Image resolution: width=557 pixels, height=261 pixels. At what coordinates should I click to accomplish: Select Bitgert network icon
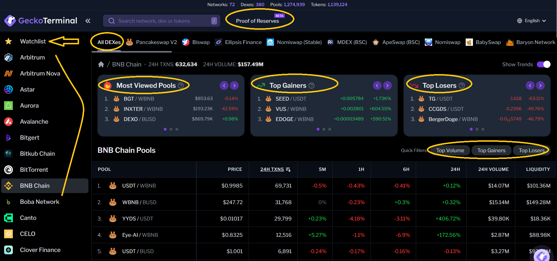point(8,138)
